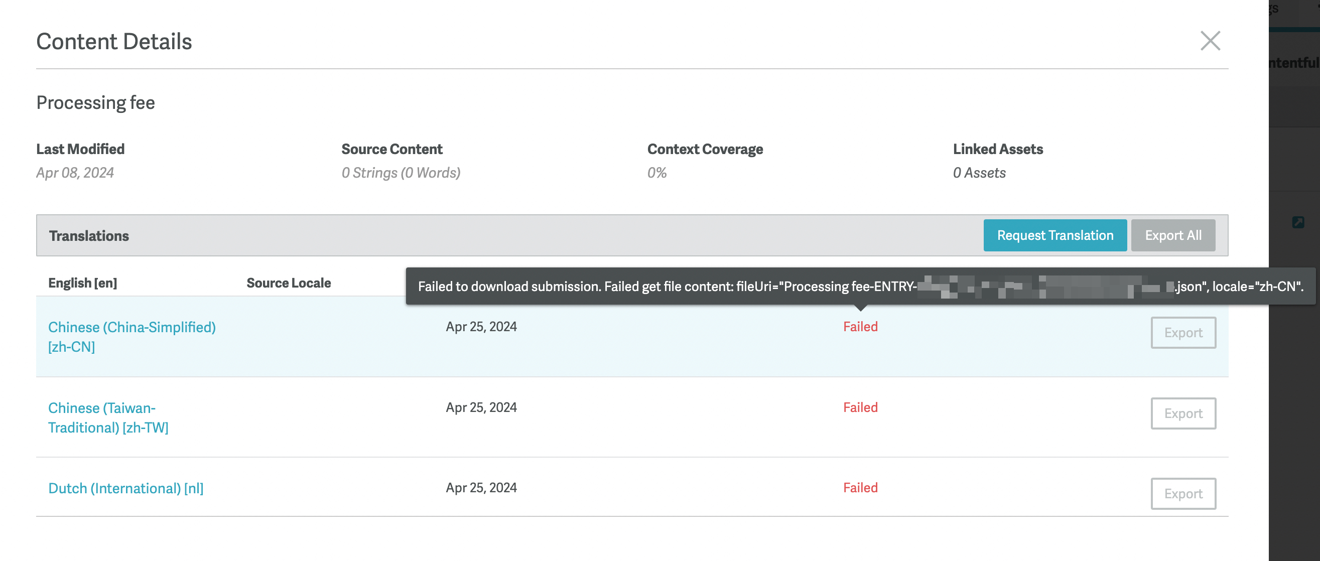The width and height of the screenshot is (1320, 561).
Task: Click the Source Locale header label
Action: click(289, 283)
